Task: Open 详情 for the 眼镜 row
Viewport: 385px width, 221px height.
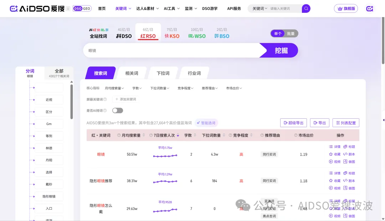Action: pyautogui.click(x=335, y=147)
